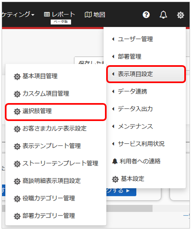Click gear icon next to 基本項目管理
This screenshot has width=192, height=231.
point(17,77)
